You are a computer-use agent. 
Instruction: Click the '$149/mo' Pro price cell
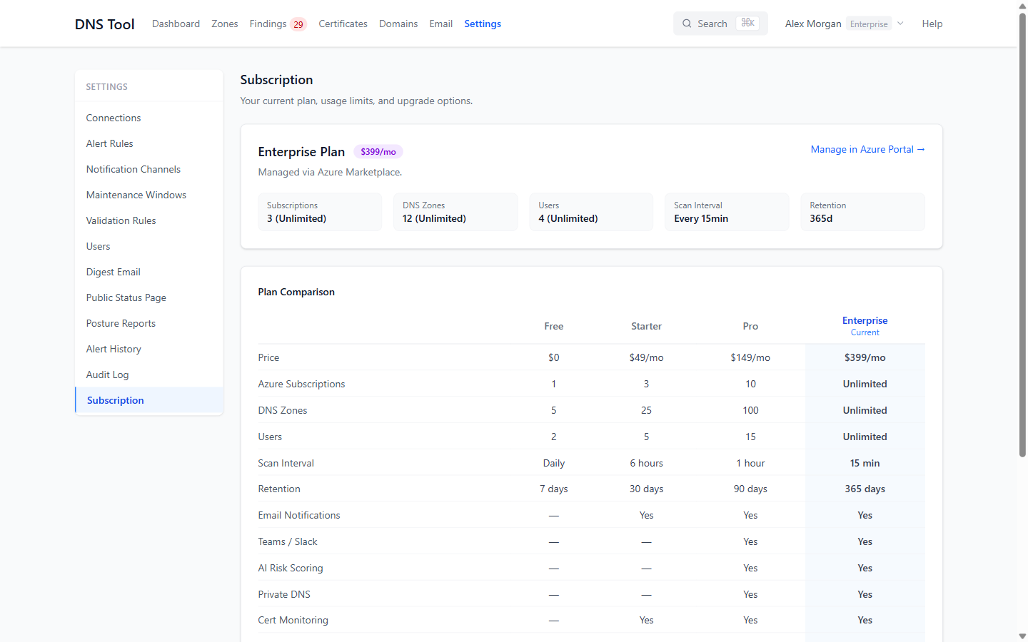click(750, 357)
